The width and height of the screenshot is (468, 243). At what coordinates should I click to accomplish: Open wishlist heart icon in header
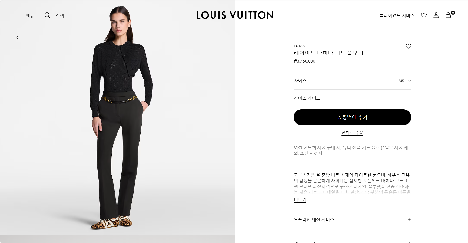click(x=424, y=15)
